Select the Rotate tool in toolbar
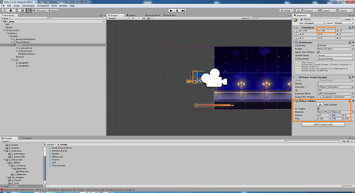 (17, 11)
